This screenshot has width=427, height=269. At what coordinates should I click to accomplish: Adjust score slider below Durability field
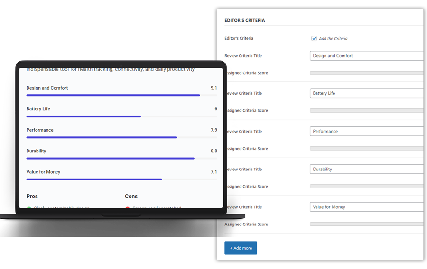coord(367,186)
